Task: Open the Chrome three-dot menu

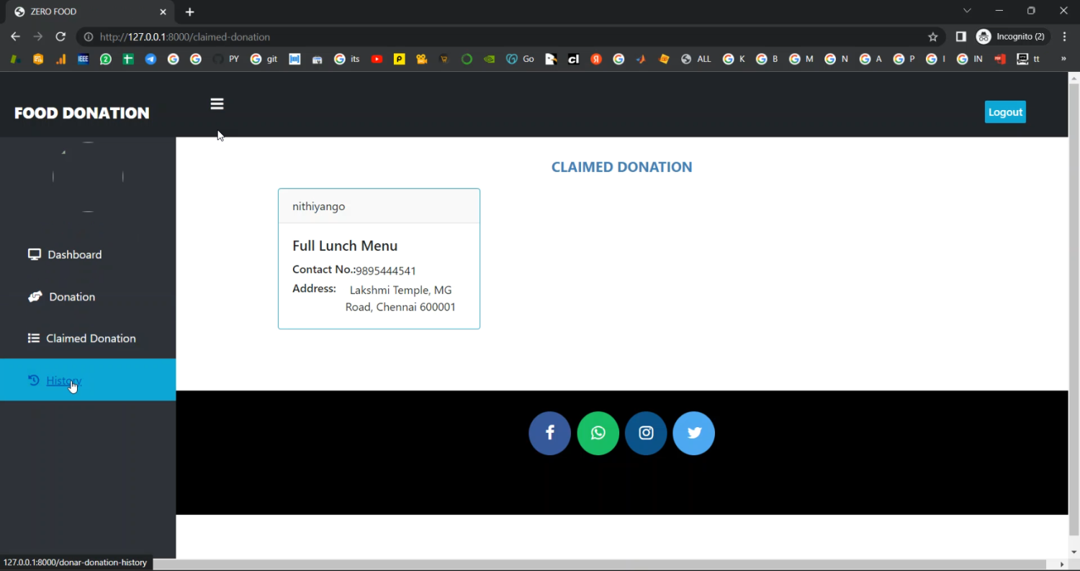Action: point(1065,37)
